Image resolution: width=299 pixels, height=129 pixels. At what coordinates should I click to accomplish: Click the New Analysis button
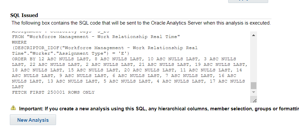pyautogui.click(x=33, y=120)
